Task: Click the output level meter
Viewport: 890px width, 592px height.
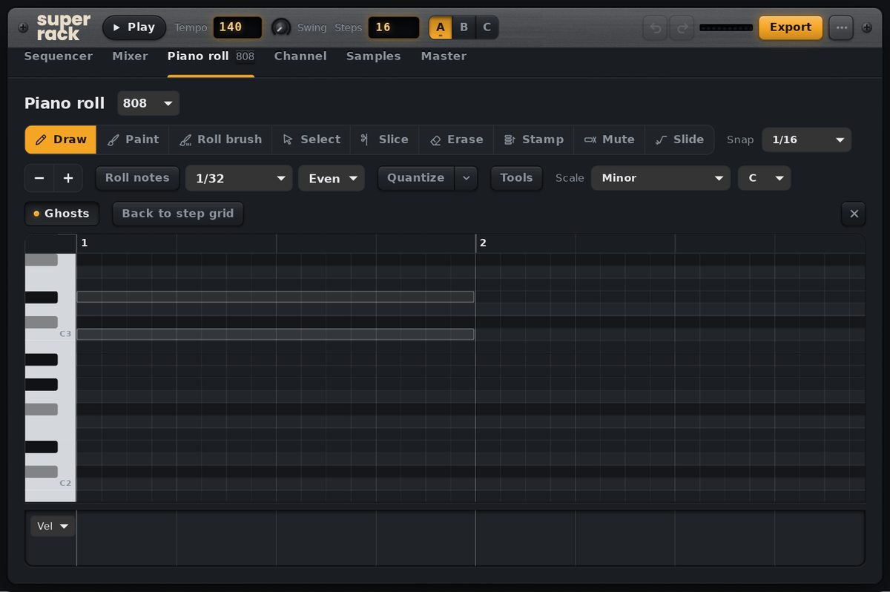Action: click(726, 27)
